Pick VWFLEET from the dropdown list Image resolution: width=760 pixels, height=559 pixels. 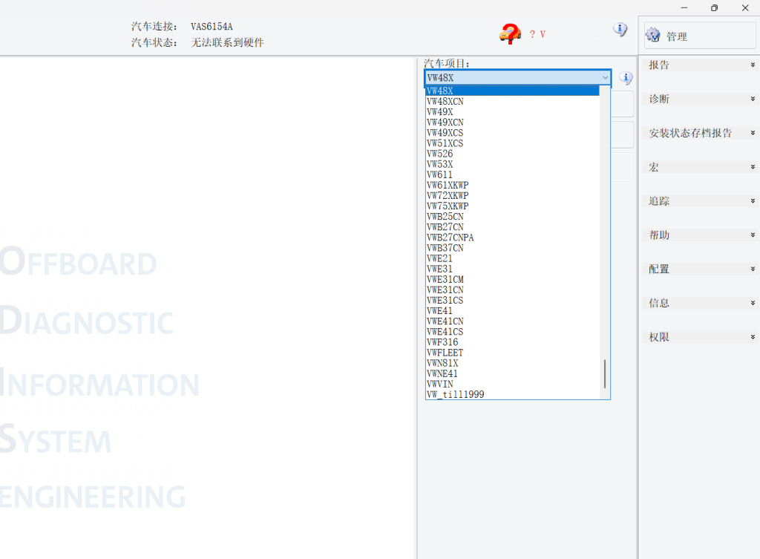(x=445, y=353)
